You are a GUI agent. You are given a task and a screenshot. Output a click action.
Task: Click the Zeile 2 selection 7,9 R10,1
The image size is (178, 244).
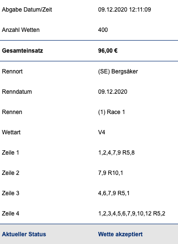pos(111,173)
